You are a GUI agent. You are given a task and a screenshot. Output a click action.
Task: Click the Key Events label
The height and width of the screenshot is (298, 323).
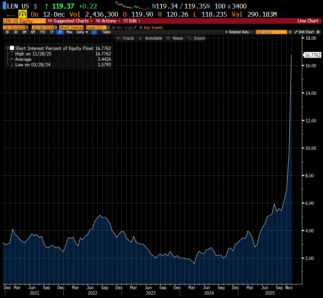click(153, 28)
